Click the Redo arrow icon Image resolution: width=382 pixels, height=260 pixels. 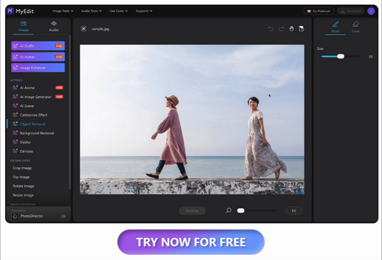tap(281, 29)
